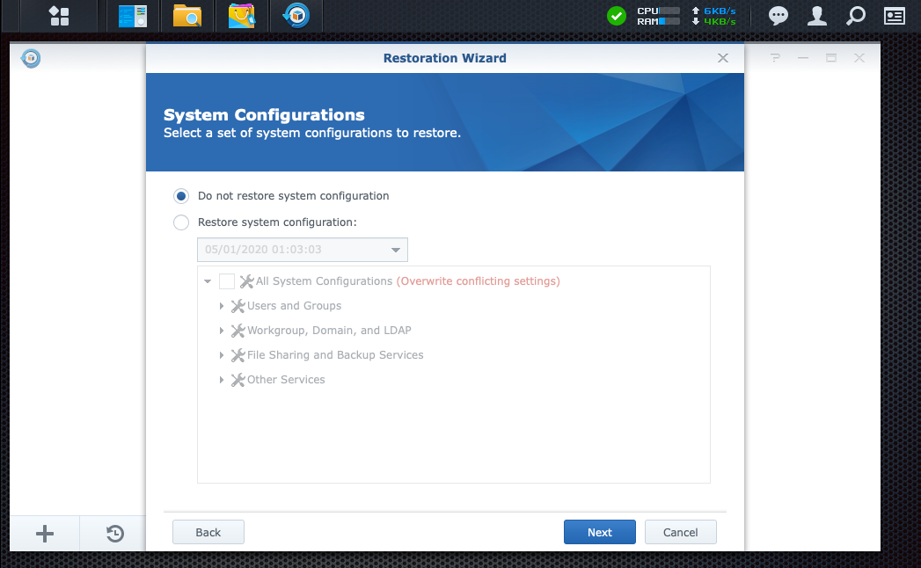The image size is (921, 568).
Task: Open the widgets panel icon
Action: [x=895, y=16]
